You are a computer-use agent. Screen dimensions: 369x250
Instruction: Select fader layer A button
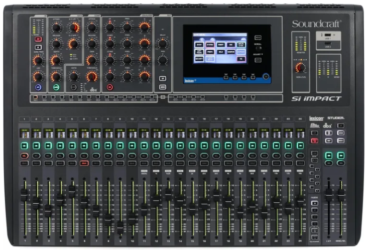(315, 203)
